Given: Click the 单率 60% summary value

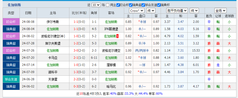Looking at the screenshot, I should [x=159, y=94].
